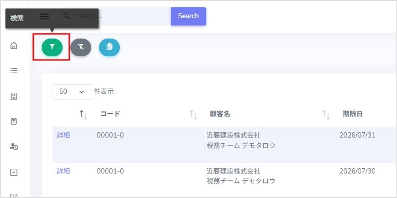The height and width of the screenshot is (198, 397).
Task: Sort by the コード column header
Action: 110,114
